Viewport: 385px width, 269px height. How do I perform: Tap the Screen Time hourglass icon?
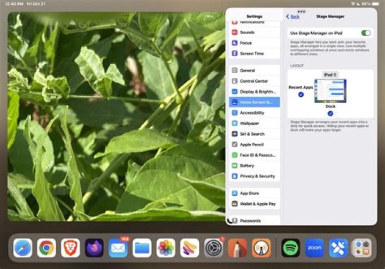(x=235, y=53)
